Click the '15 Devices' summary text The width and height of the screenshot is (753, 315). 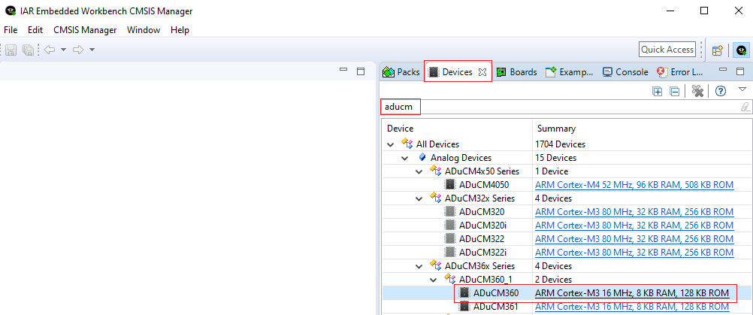(555, 158)
